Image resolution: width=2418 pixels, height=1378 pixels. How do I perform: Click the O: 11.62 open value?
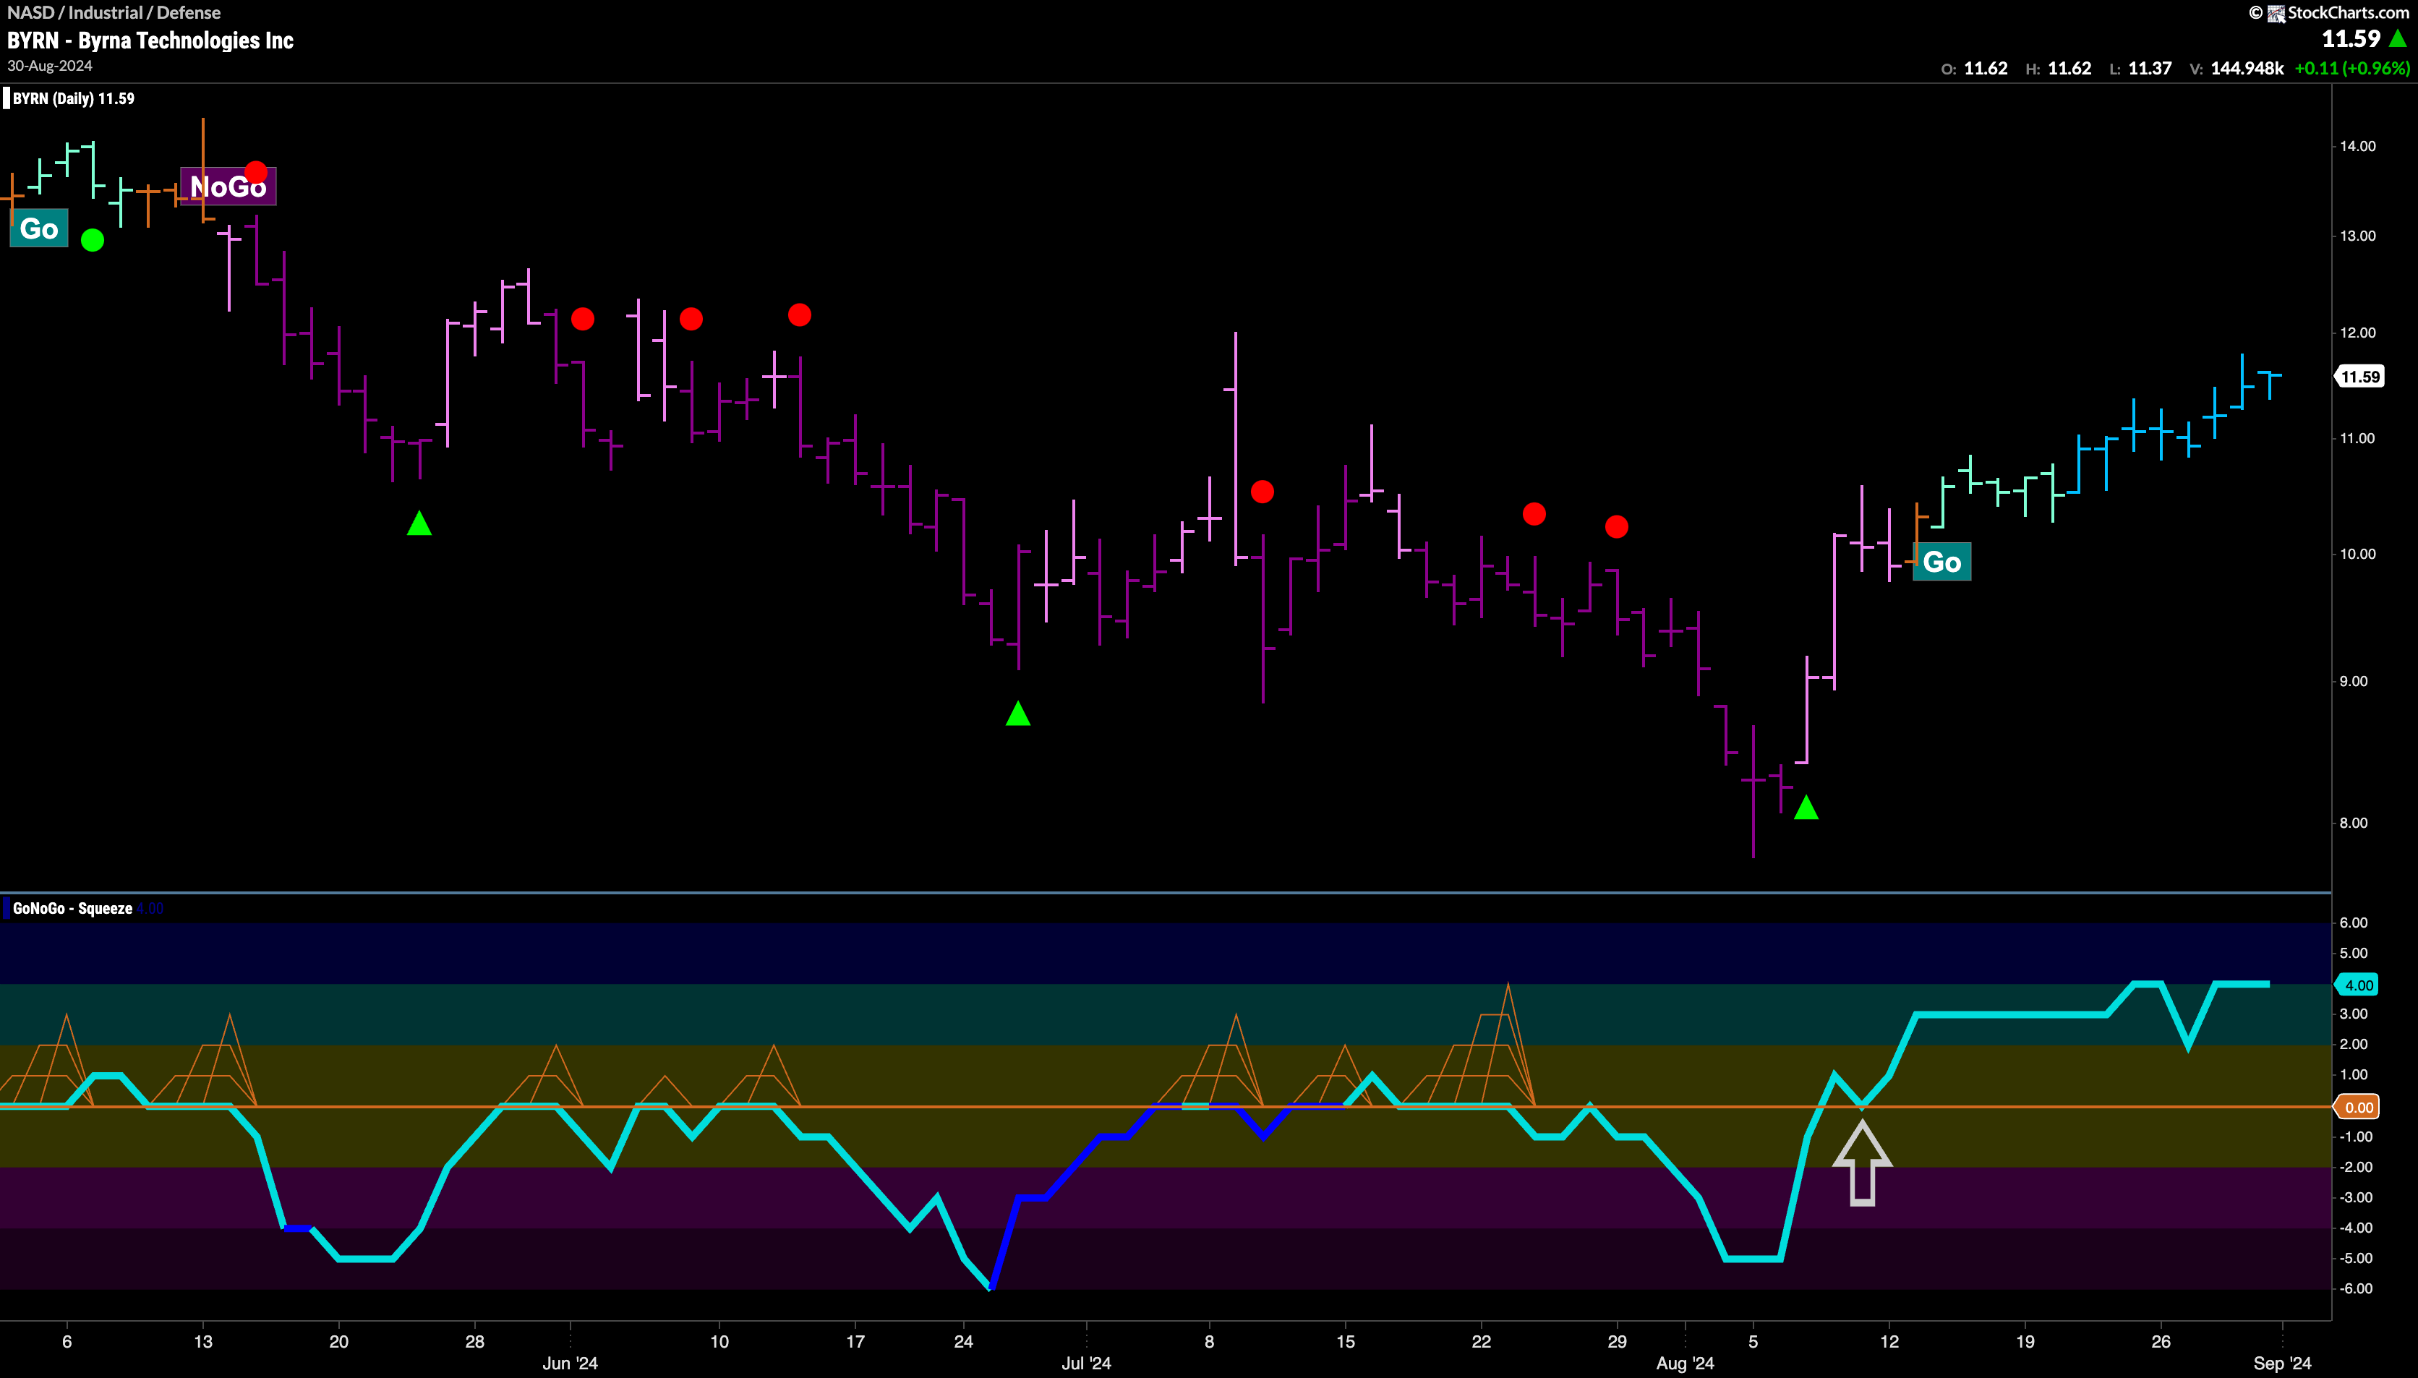1974,68
